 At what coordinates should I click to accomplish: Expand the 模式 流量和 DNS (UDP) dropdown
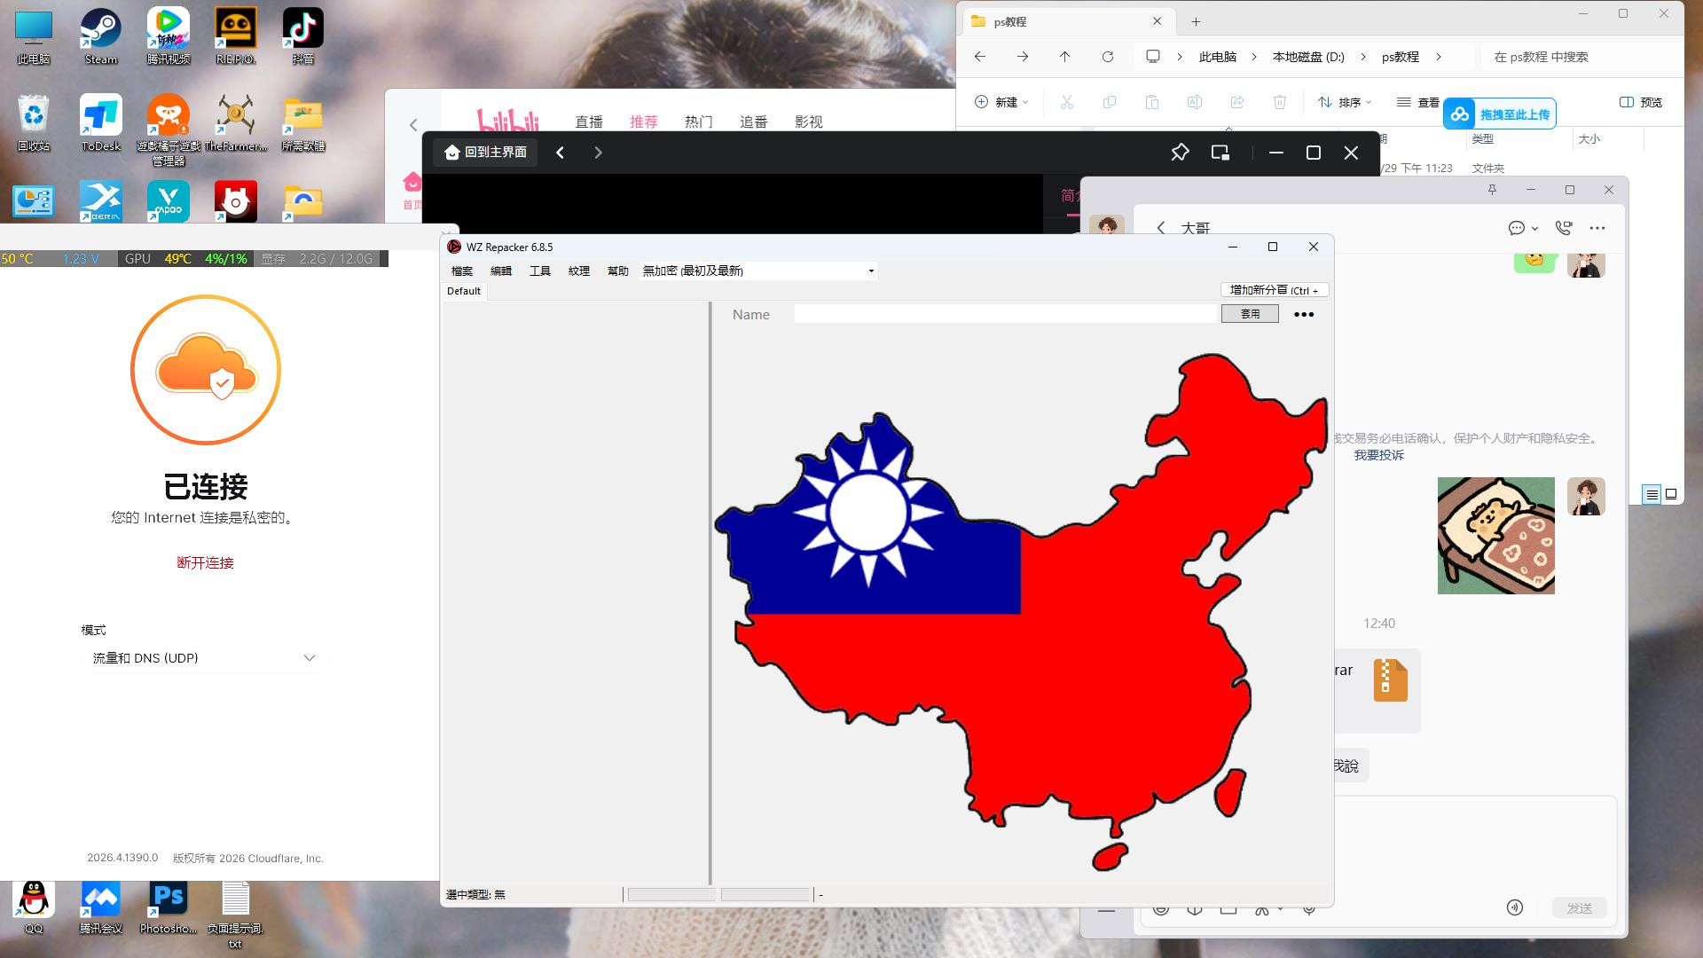click(204, 658)
